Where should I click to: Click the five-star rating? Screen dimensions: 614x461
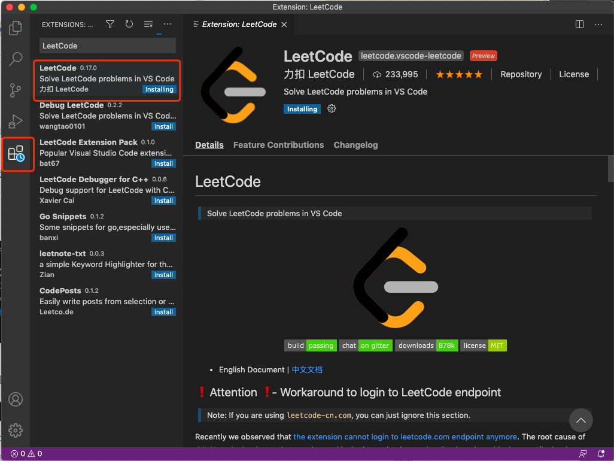459,74
